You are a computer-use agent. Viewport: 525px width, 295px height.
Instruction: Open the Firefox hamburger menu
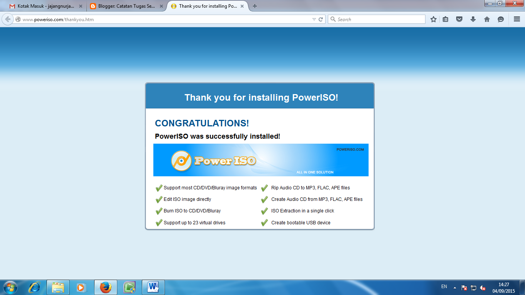pos(517,19)
